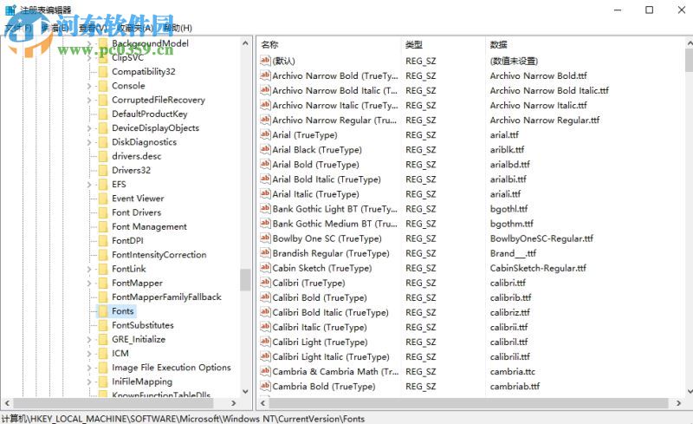
Task: Expand the DiskDiagnostics node
Action: (89, 142)
